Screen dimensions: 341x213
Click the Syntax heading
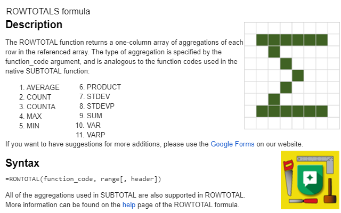[x=22, y=163]
